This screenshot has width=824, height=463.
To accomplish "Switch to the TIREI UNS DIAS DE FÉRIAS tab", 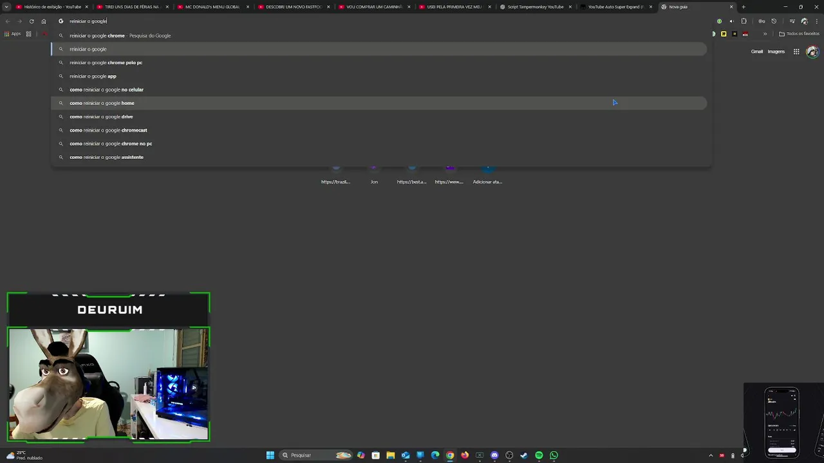I will pyautogui.click(x=133, y=7).
